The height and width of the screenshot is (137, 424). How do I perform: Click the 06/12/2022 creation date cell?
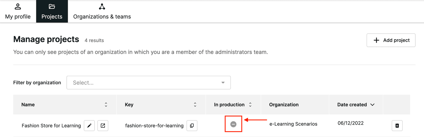(x=351, y=123)
